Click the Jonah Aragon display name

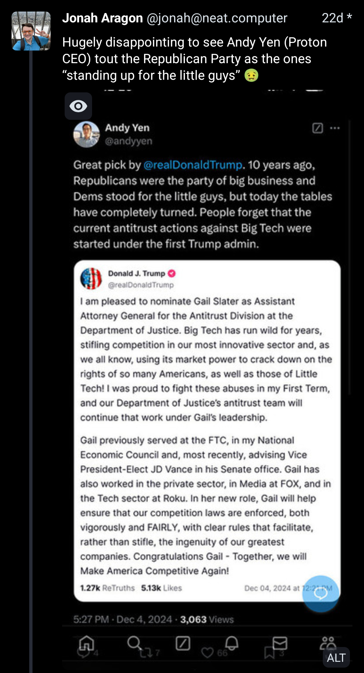pos(103,18)
